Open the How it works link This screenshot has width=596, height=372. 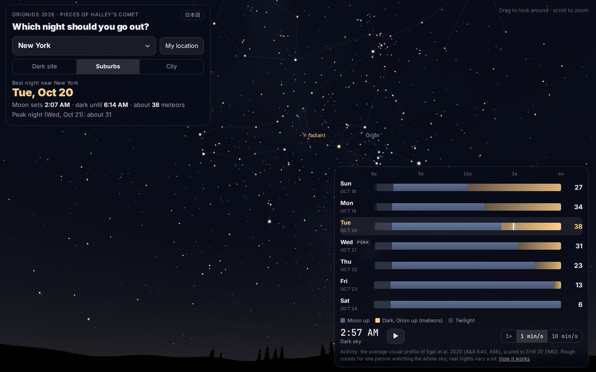point(514,359)
